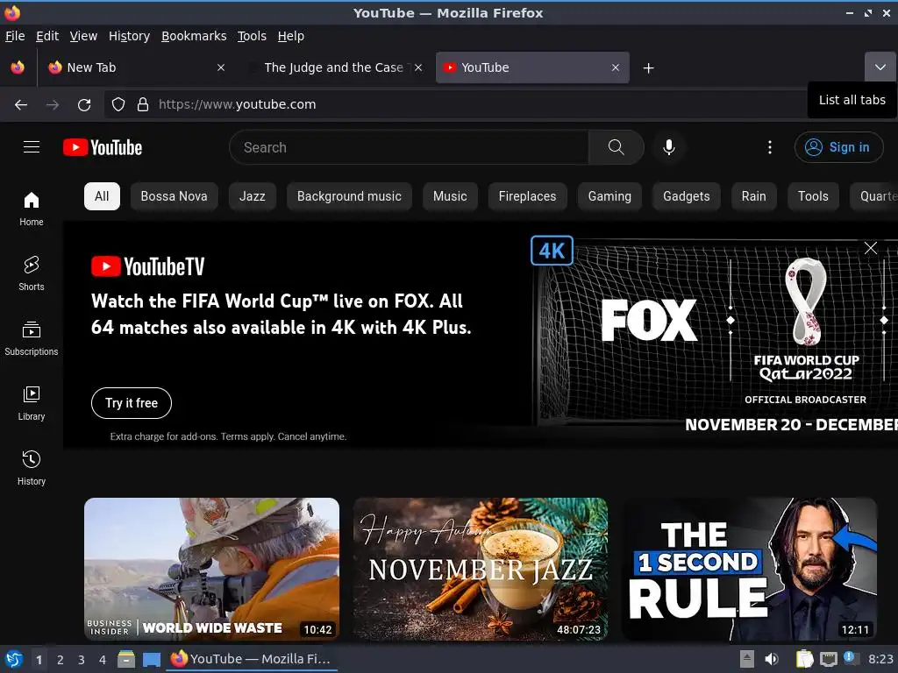Click the update notification tray icon
This screenshot has height=673, width=898.
pyautogui.click(x=852, y=658)
